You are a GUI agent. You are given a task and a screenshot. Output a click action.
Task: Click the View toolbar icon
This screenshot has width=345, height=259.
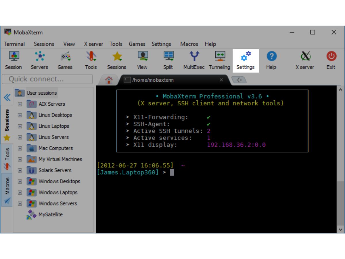pyautogui.click(x=142, y=60)
